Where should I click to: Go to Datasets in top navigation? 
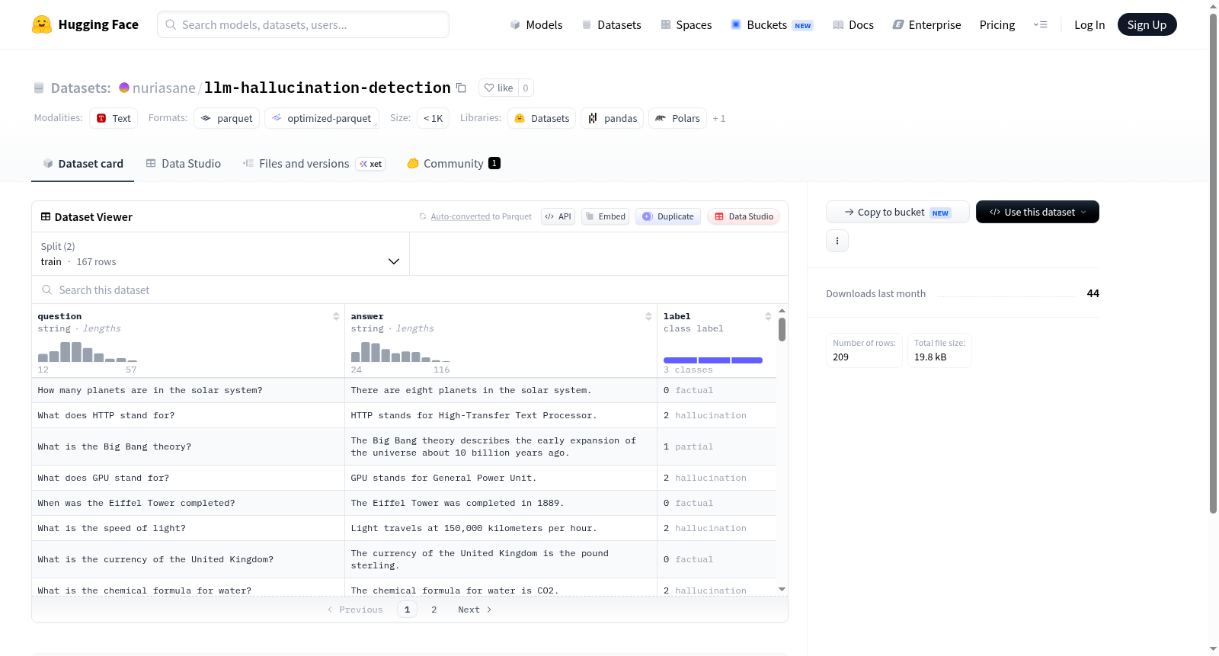point(611,24)
